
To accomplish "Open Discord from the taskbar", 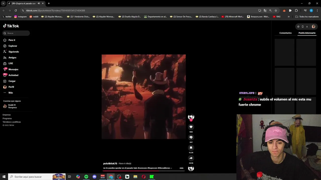I will (94, 177).
